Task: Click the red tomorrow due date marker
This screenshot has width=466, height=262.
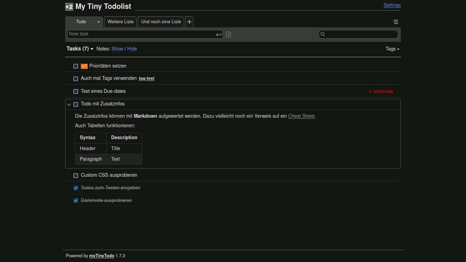Action: tap(380, 91)
